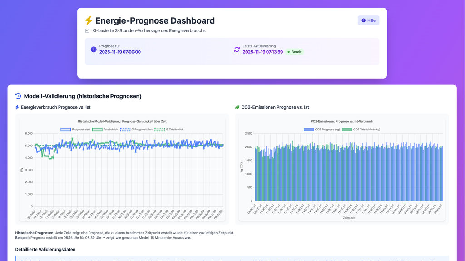This screenshot has width=465, height=261.
Task: Click the green Tatsächlich legend color box
Action: pos(97,130)
